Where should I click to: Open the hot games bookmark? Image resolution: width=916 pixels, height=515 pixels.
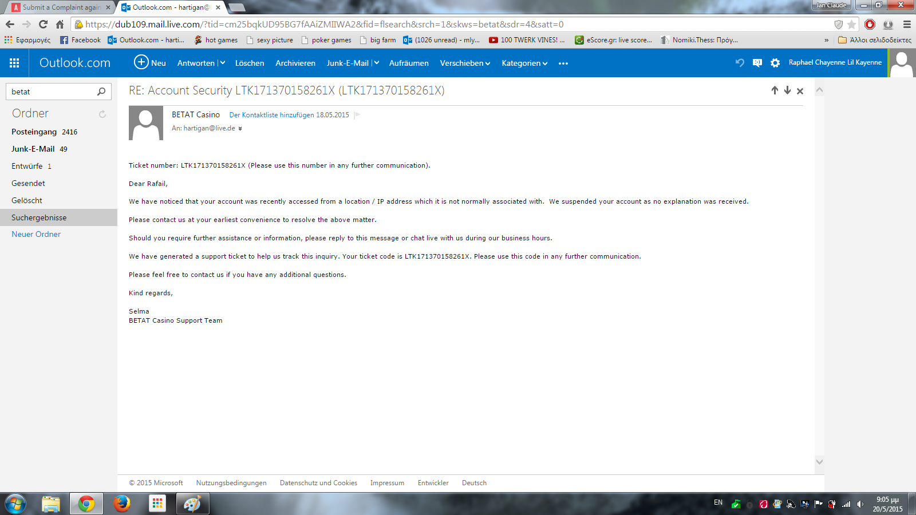pos(216,40)
